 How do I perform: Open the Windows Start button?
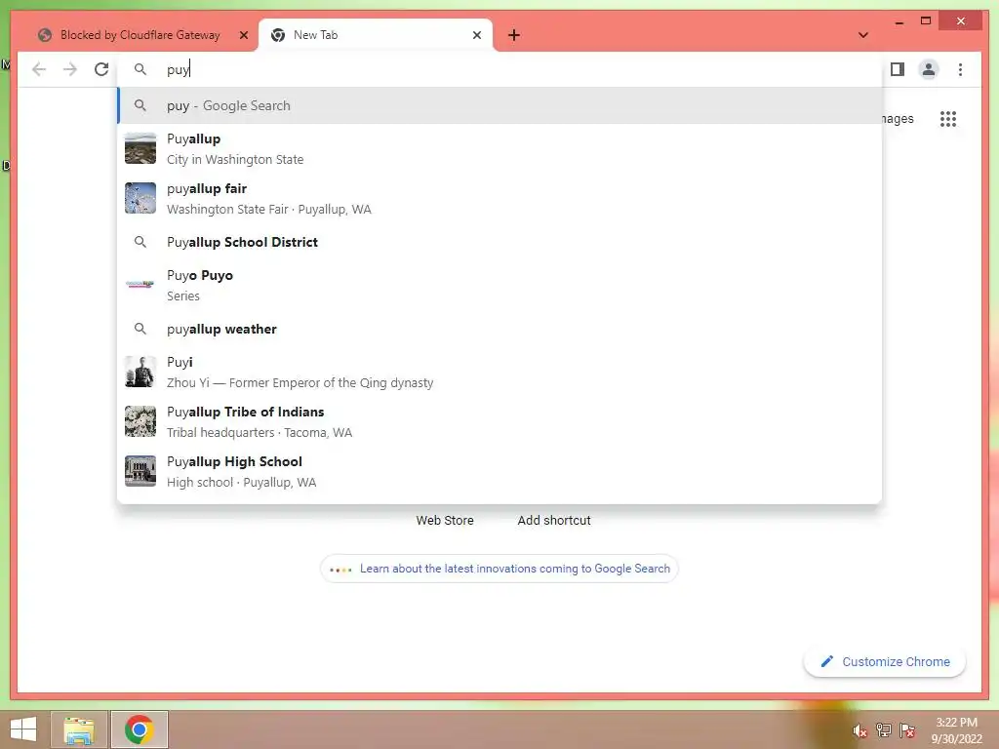pyautogui.click(x=23, y=729)
